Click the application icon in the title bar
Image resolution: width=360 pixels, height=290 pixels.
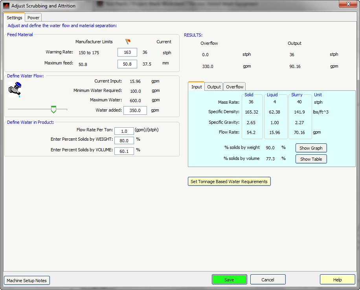tap(6, 6)
